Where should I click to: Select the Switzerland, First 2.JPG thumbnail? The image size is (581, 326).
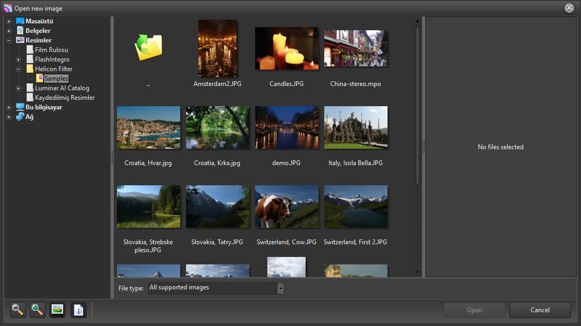[x=356, y=207]
